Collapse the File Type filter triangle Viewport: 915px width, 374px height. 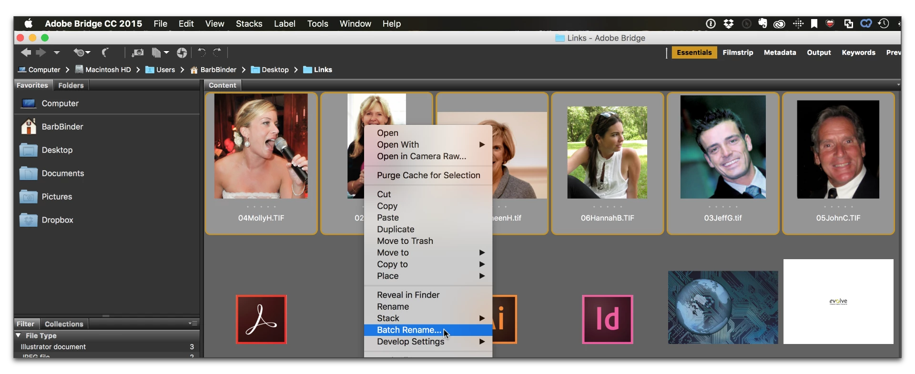point(18,335)
